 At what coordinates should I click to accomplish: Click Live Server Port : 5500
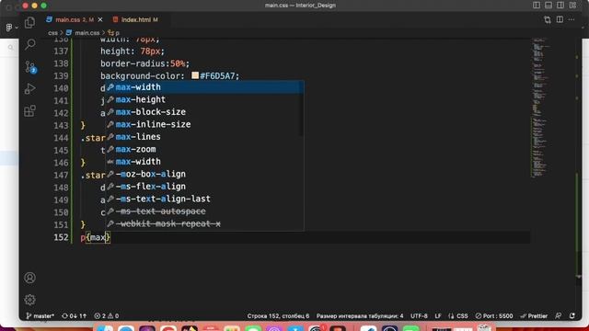[x=494, y=316]
